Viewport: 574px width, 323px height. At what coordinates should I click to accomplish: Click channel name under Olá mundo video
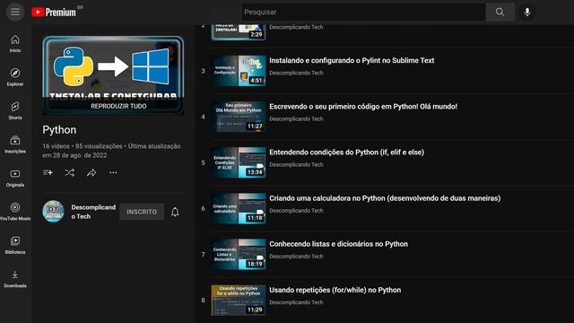(x=296, y=119)
